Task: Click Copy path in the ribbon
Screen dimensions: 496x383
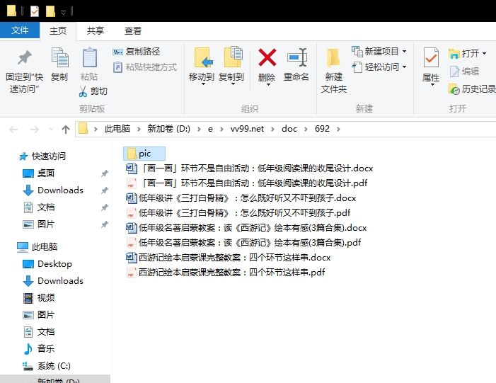Action: (x=137, y=51)
